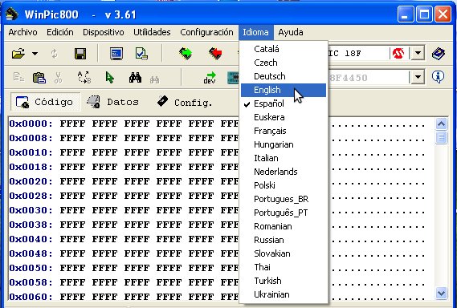
Task: Select Français language
Action: tap(284, 131)
